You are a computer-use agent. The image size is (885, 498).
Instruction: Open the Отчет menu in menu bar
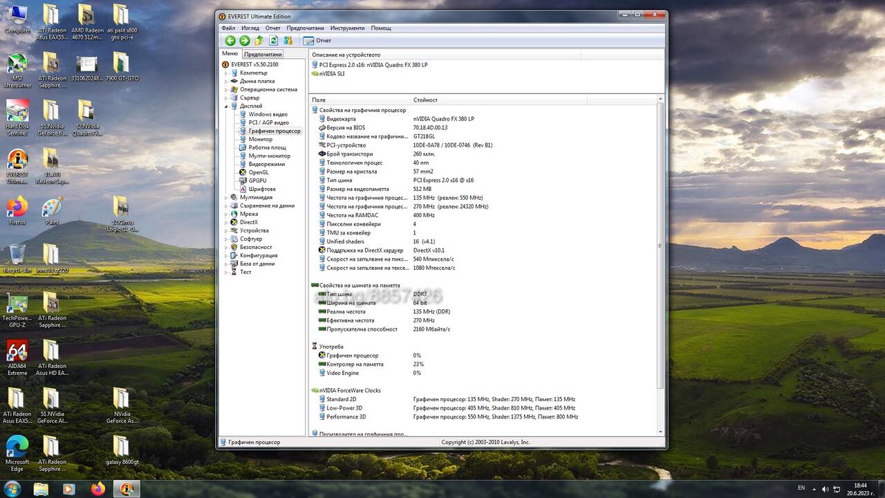[273, 28]
